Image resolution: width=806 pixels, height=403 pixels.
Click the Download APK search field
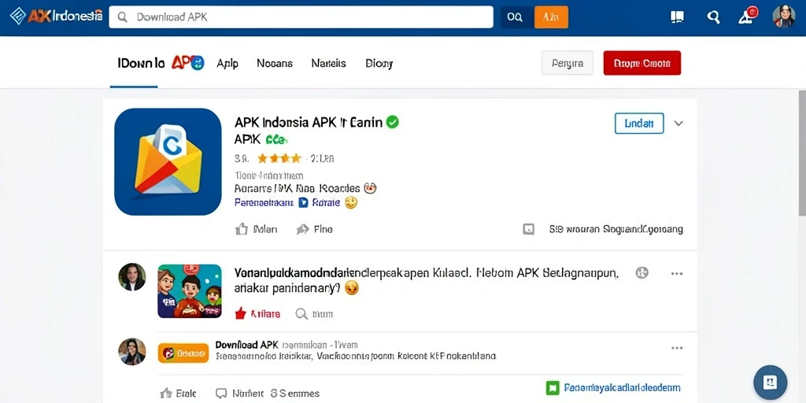click(301, 17)
